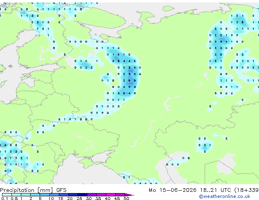Select the legend swatch between 45 and 50
This screenshot has height=200, width=259.
click(120, 195)
